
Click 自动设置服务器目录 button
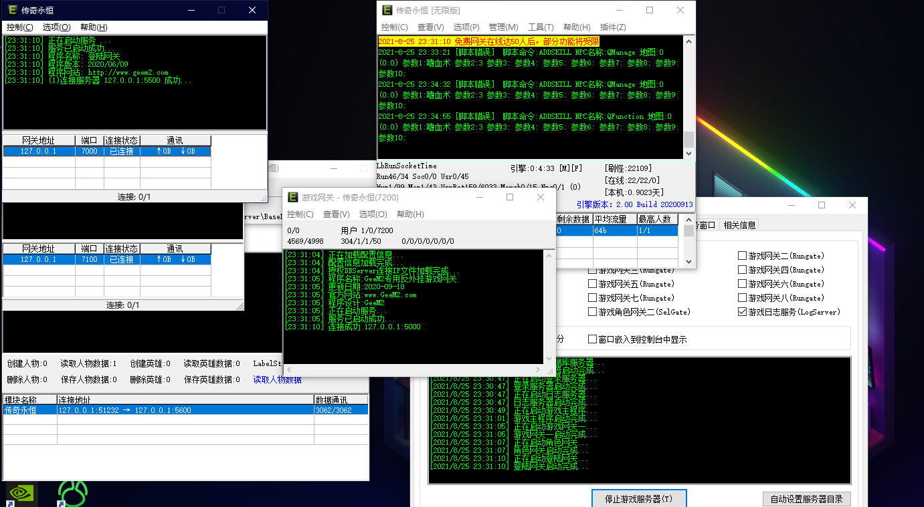[x=806, y=499]
